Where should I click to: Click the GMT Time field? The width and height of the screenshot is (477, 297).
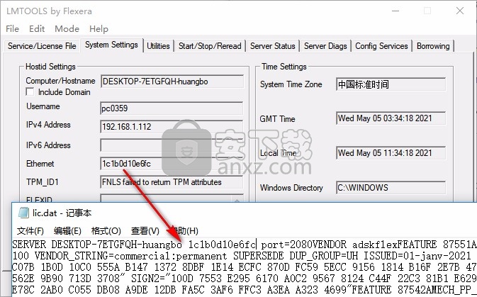click(x=391, y=118)
